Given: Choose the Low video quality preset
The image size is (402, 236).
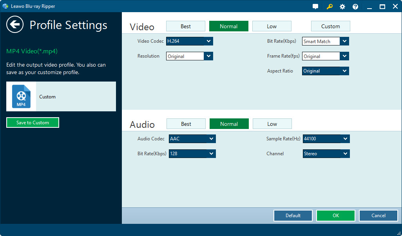Looking at the screenshot, I should 272,26.
